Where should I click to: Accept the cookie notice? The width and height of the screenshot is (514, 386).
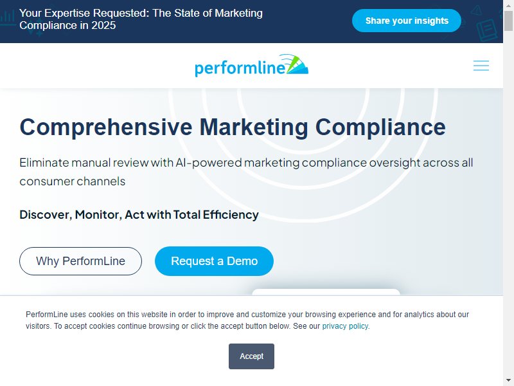[251, 356]
